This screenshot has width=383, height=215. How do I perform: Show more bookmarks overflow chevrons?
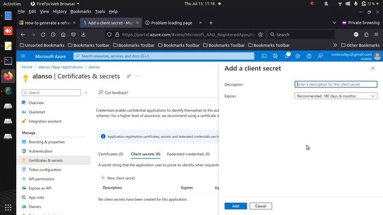click(335, 45)
